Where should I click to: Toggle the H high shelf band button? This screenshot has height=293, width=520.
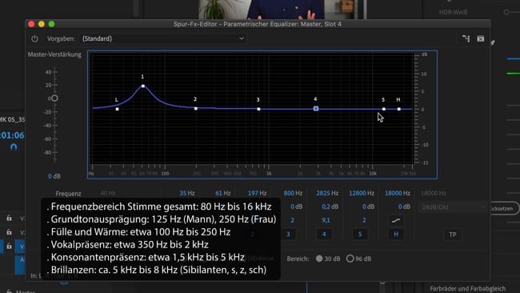[396, 235]
